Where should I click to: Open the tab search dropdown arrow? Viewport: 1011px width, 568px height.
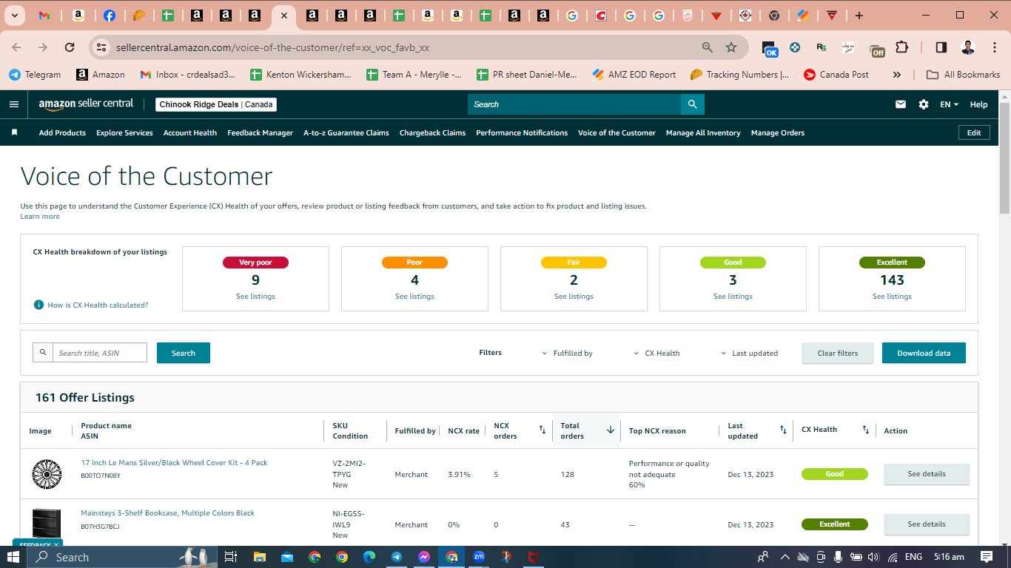(15, 16)
